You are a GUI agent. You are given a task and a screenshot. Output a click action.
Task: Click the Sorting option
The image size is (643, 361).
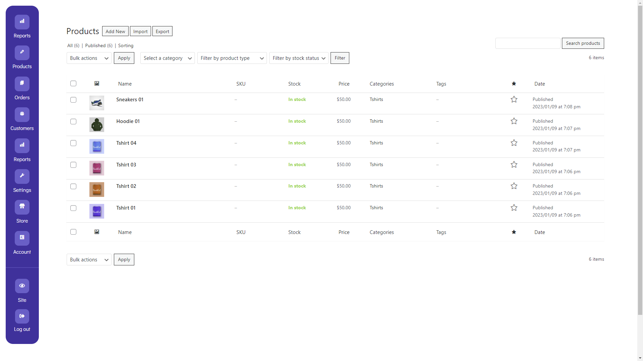(126, 45)
